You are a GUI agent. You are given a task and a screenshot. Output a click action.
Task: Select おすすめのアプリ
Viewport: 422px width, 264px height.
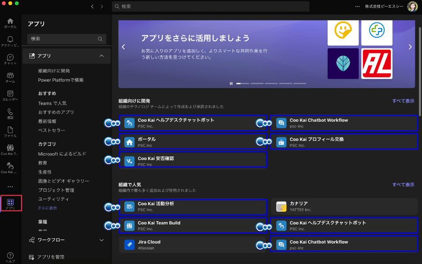click(56, 112)
